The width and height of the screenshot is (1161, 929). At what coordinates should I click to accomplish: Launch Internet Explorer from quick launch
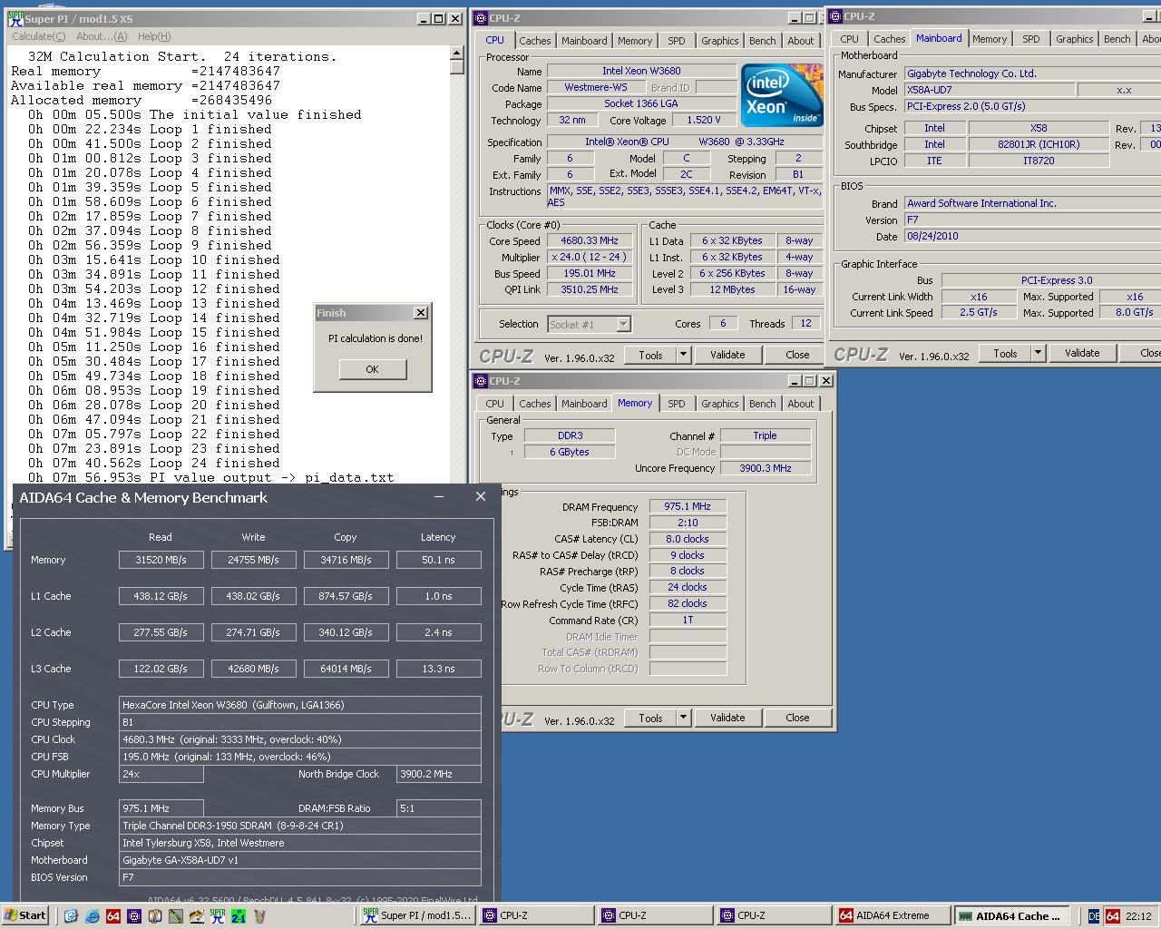[x=93, y=916]
